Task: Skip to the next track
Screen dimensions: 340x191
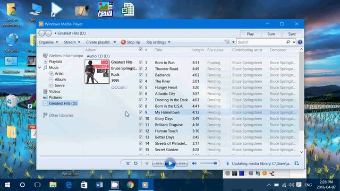Action: (x=182, y=163)
